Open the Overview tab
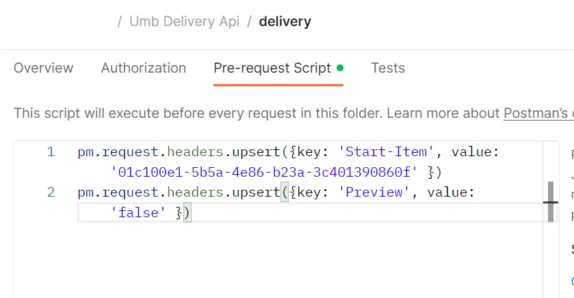Screen dimensions: 574x298 (44, 69)
